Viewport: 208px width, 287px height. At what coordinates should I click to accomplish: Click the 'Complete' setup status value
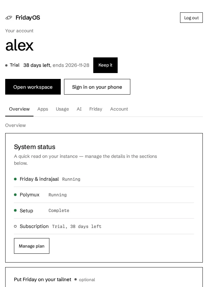(x=59, y=210)
